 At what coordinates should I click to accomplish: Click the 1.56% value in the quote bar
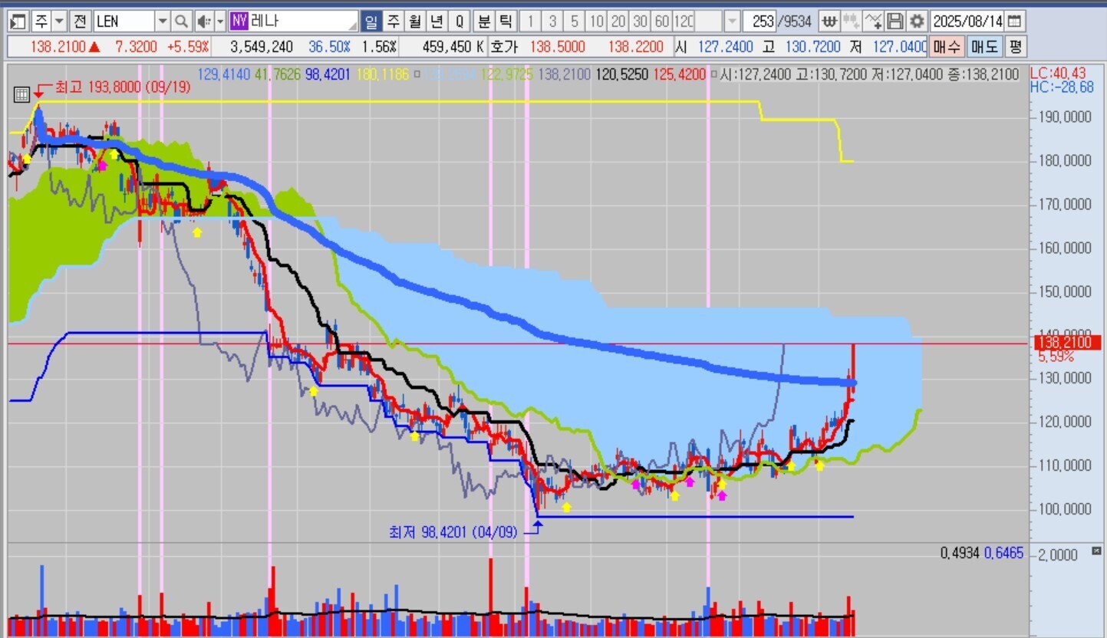(x=379, y=47)
